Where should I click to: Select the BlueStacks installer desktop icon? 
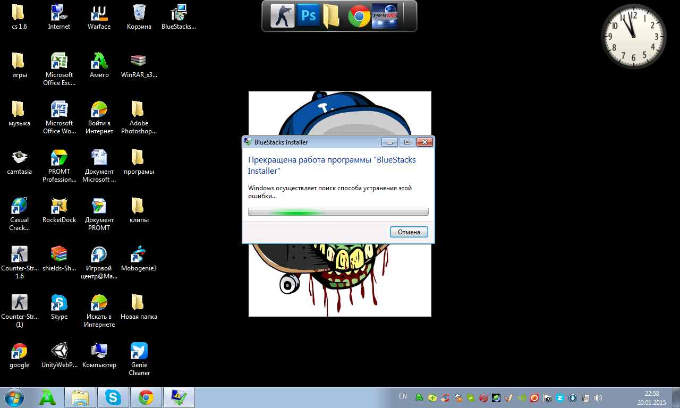coord(179,17)
